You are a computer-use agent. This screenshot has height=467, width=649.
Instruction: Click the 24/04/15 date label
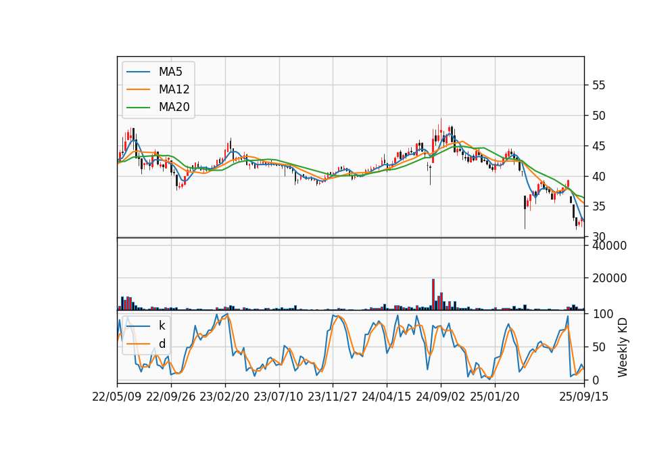387,397
